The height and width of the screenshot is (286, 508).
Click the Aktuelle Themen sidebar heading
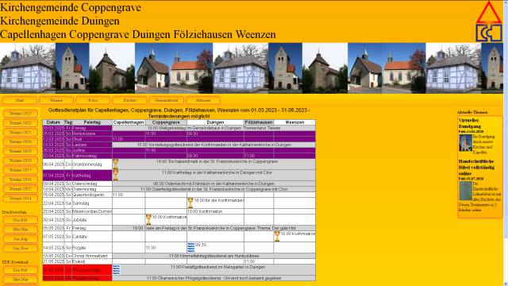coord(472,112)
